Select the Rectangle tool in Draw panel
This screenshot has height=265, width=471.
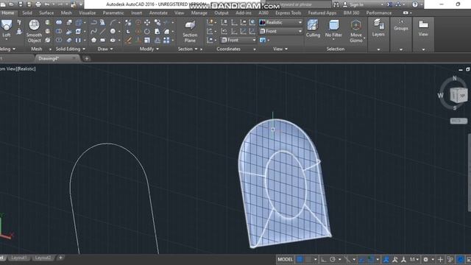point(103,40)
